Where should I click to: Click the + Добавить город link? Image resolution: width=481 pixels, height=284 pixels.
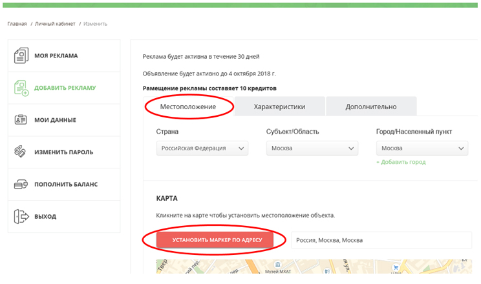(x=401, y=162)
